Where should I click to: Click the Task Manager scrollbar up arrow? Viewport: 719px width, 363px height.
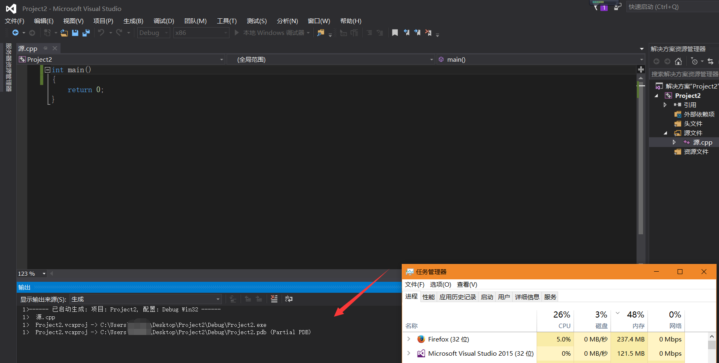pos(712,337)
